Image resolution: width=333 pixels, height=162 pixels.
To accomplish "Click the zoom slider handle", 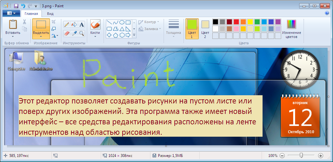I will [x=301, y=156].
